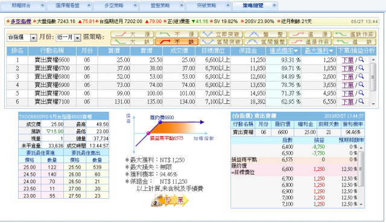
Task: Sort by 最大獲利 column header
Action: point(319,51)
